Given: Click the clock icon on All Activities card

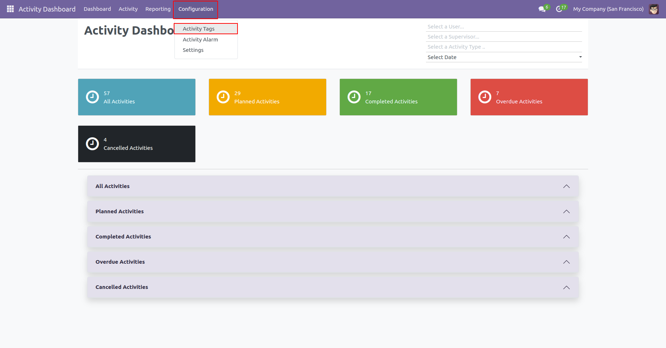Looking at the screenshot, I should pos(92,97).
